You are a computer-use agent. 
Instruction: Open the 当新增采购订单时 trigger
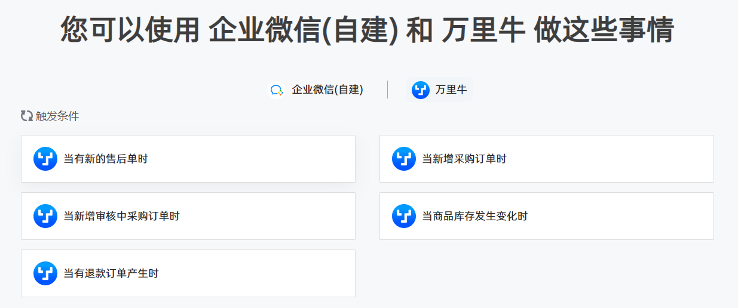547,159
